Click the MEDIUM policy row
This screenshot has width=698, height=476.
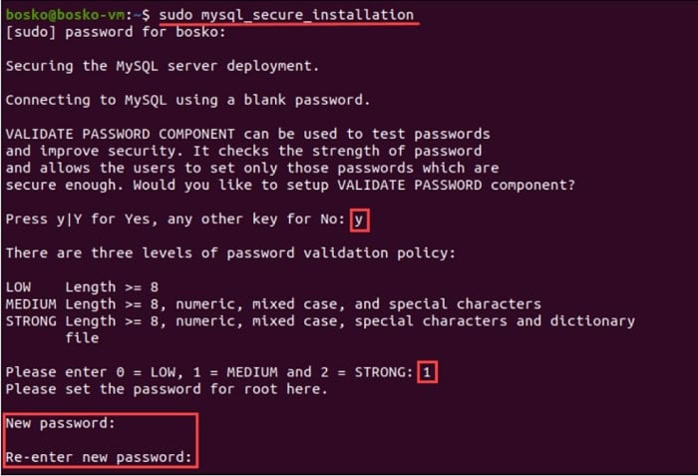click(x=273, y=304)
